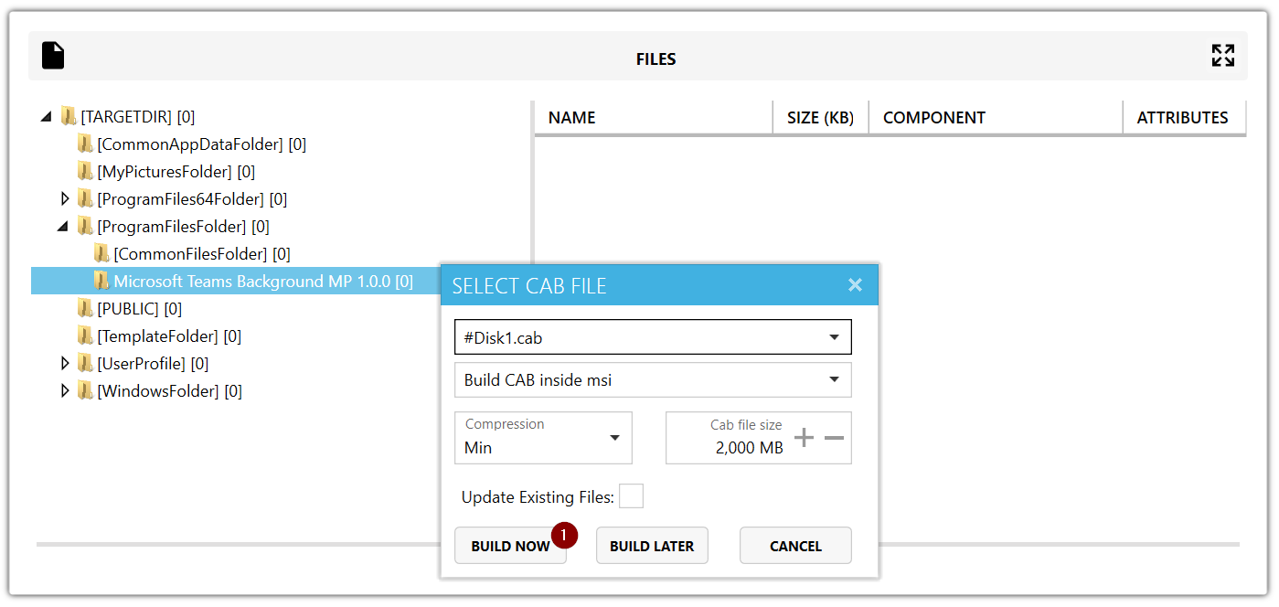Collapse the ProgramFilesFolder tree node
The image size is (1279, 607).
(x=63, y=227)
